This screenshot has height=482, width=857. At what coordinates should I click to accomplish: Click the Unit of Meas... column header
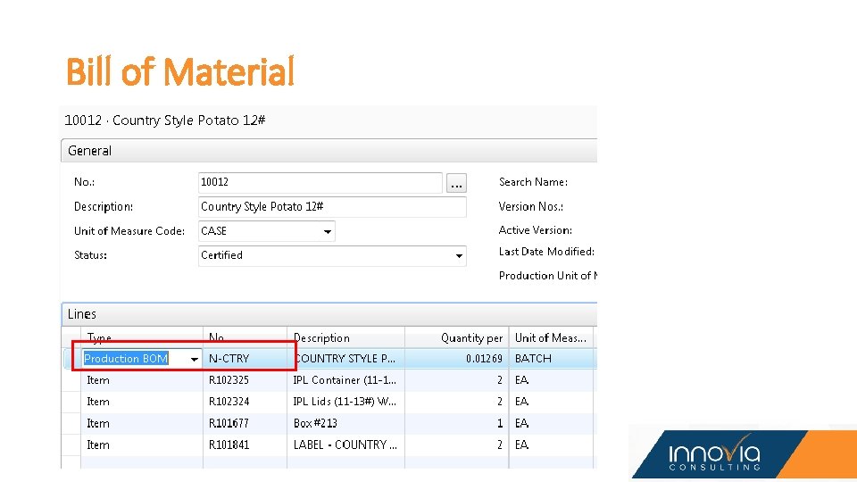[551, 337]
